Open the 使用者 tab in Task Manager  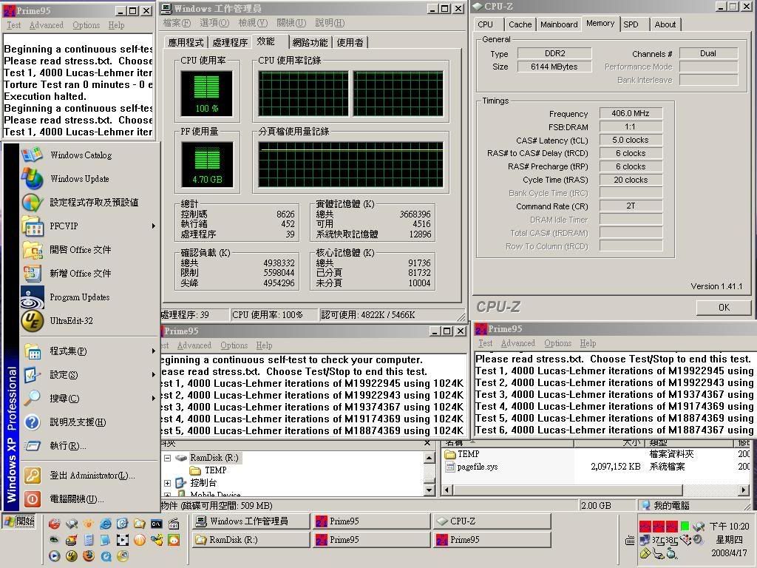[350, 42]
